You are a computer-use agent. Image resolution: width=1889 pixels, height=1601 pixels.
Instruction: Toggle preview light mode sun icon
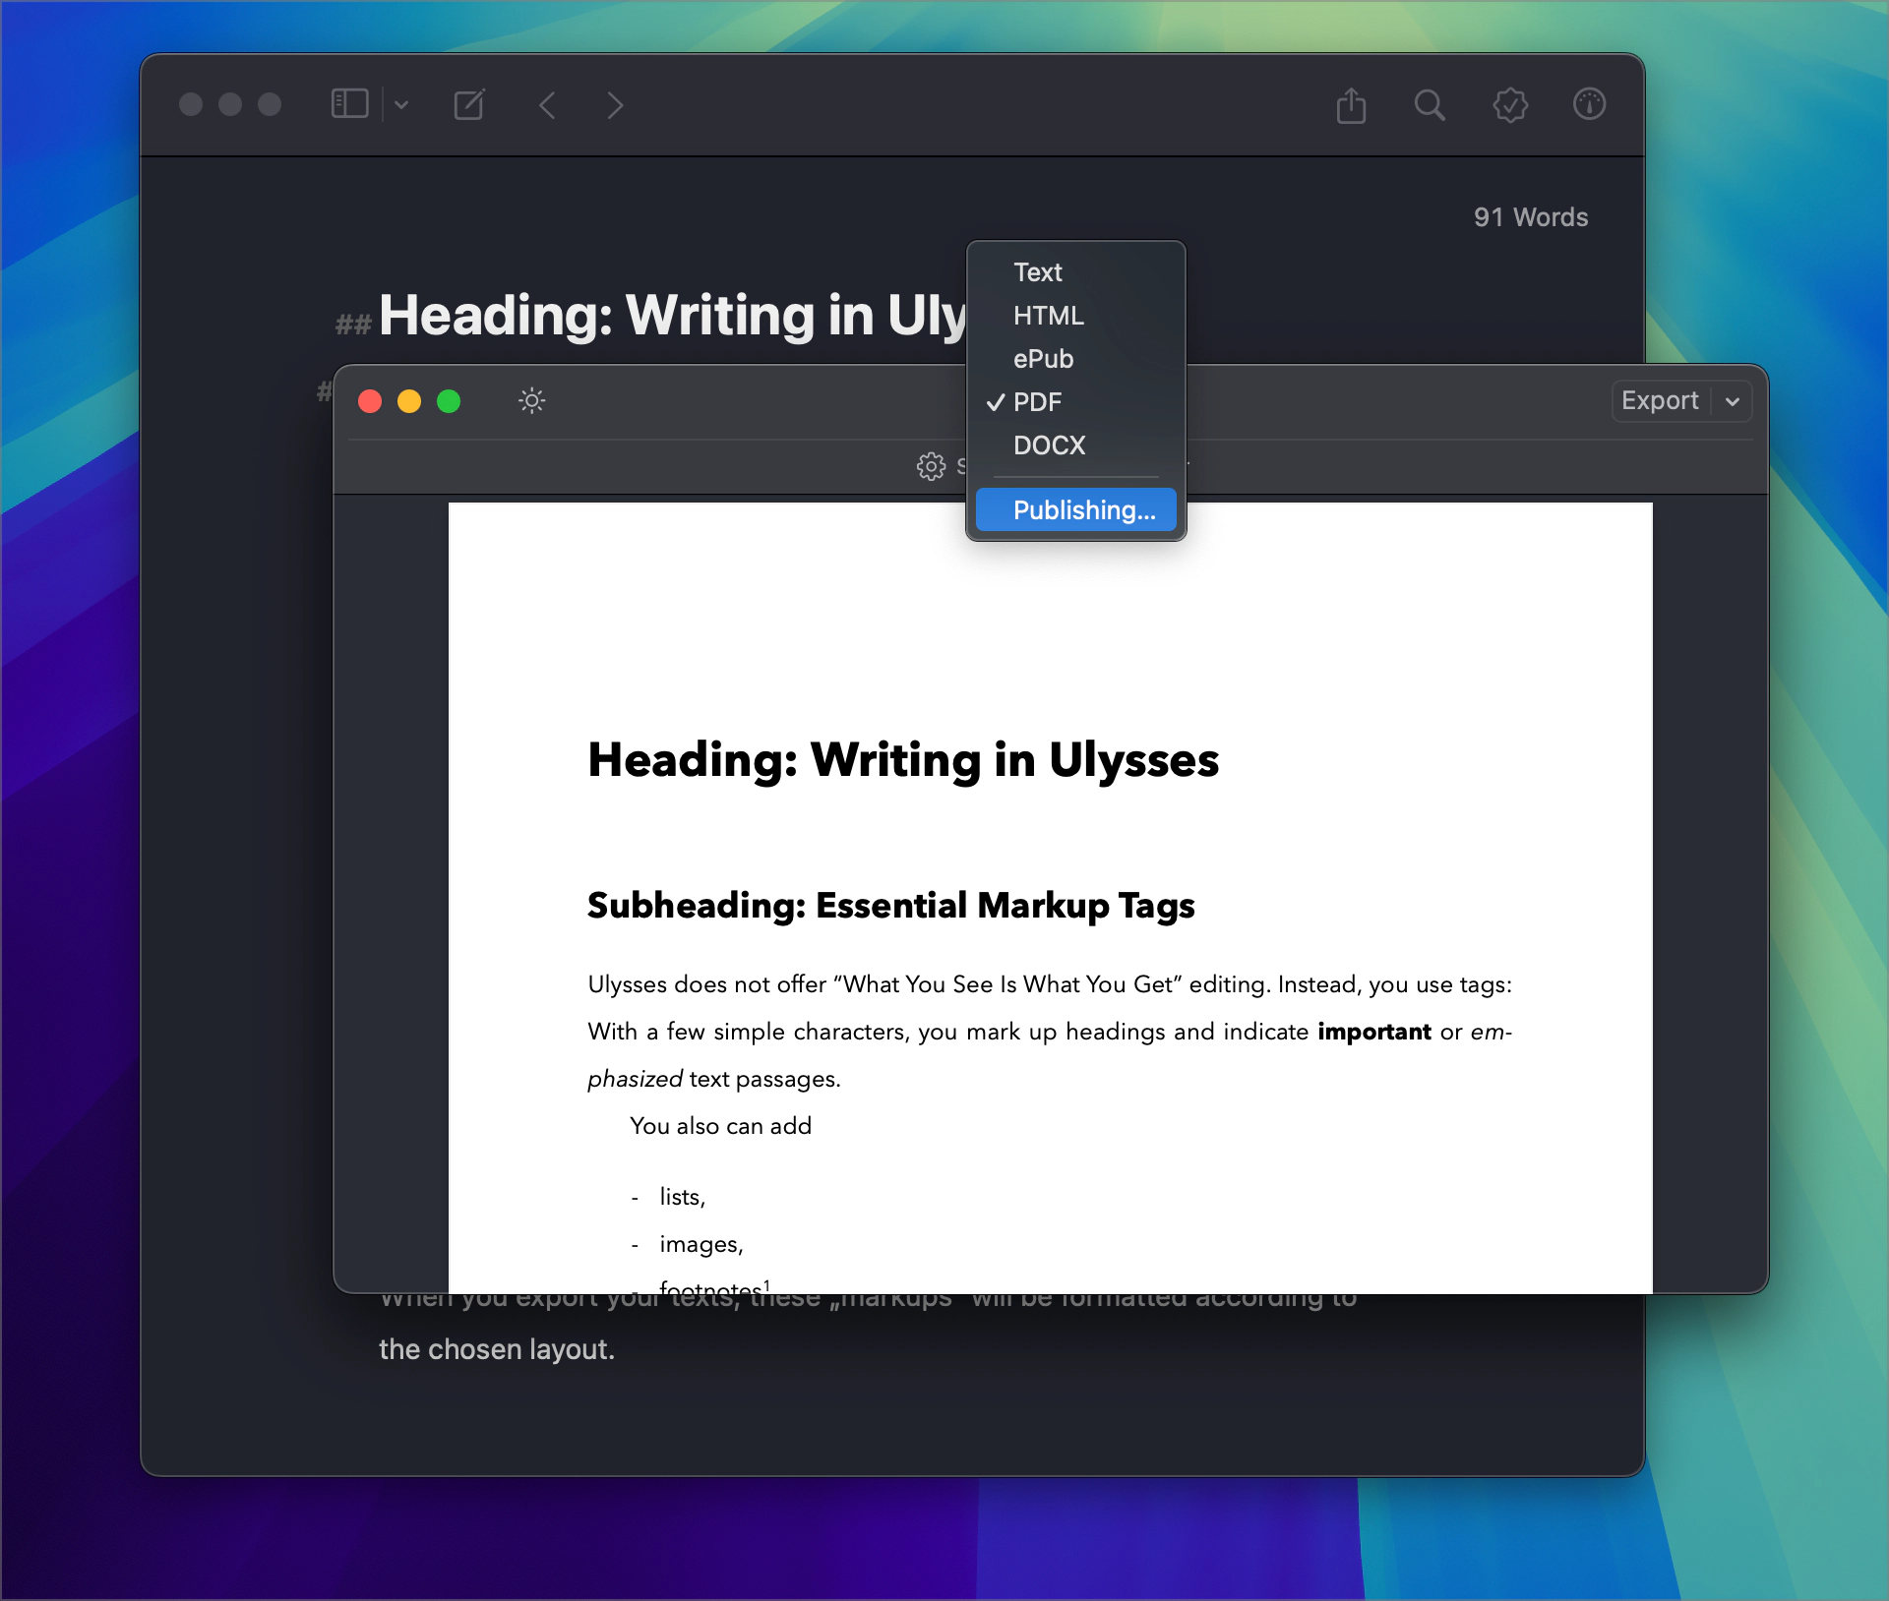[531, 401]
